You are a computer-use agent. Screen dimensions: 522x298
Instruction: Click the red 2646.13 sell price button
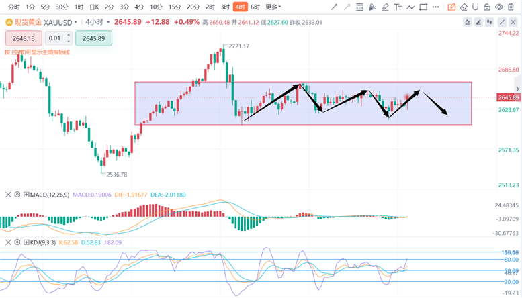pos(24,38)
